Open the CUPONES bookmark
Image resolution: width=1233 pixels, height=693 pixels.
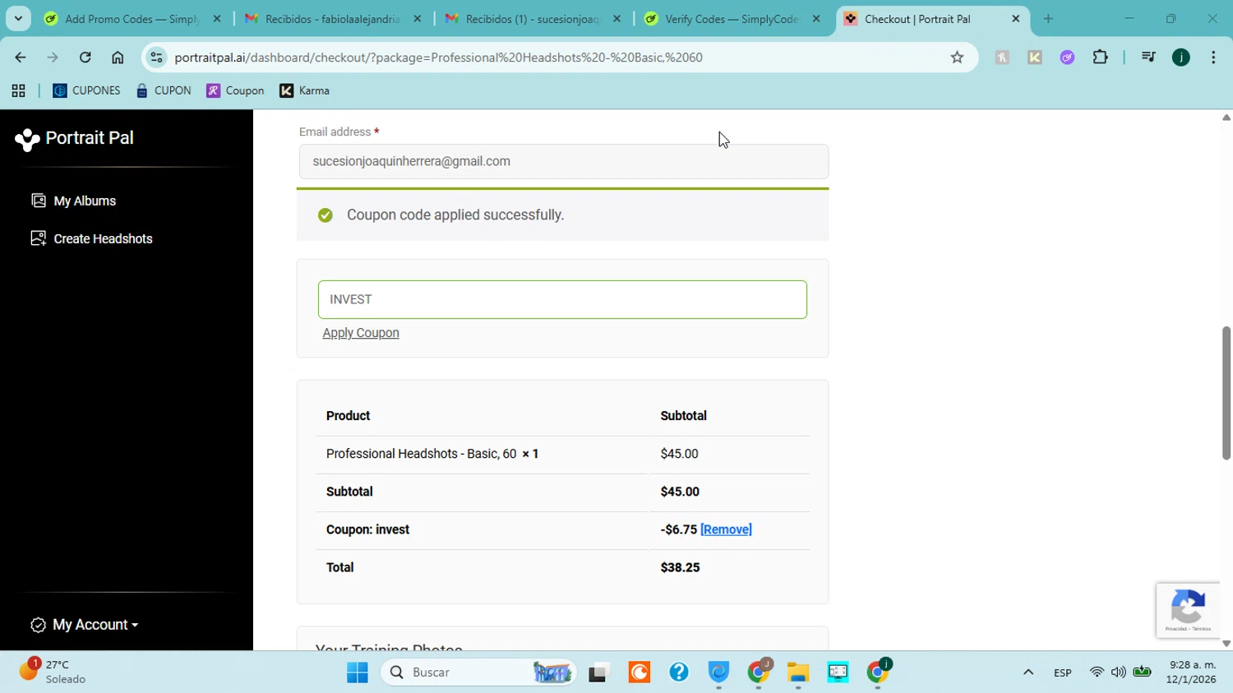point(86,90)
